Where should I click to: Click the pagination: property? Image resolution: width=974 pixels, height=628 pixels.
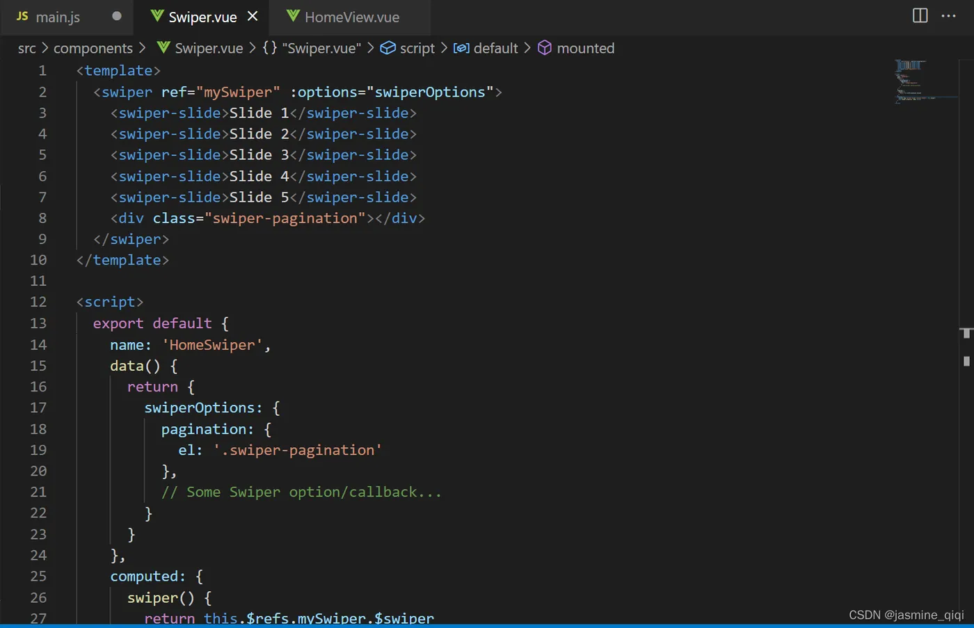(x=207, y=429)
